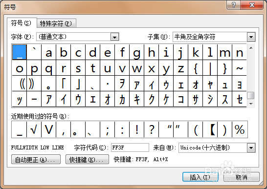The image size is (267, 189).
Task: Select the halfwidth katakana カ symbol
Action: tap(122, 99)
